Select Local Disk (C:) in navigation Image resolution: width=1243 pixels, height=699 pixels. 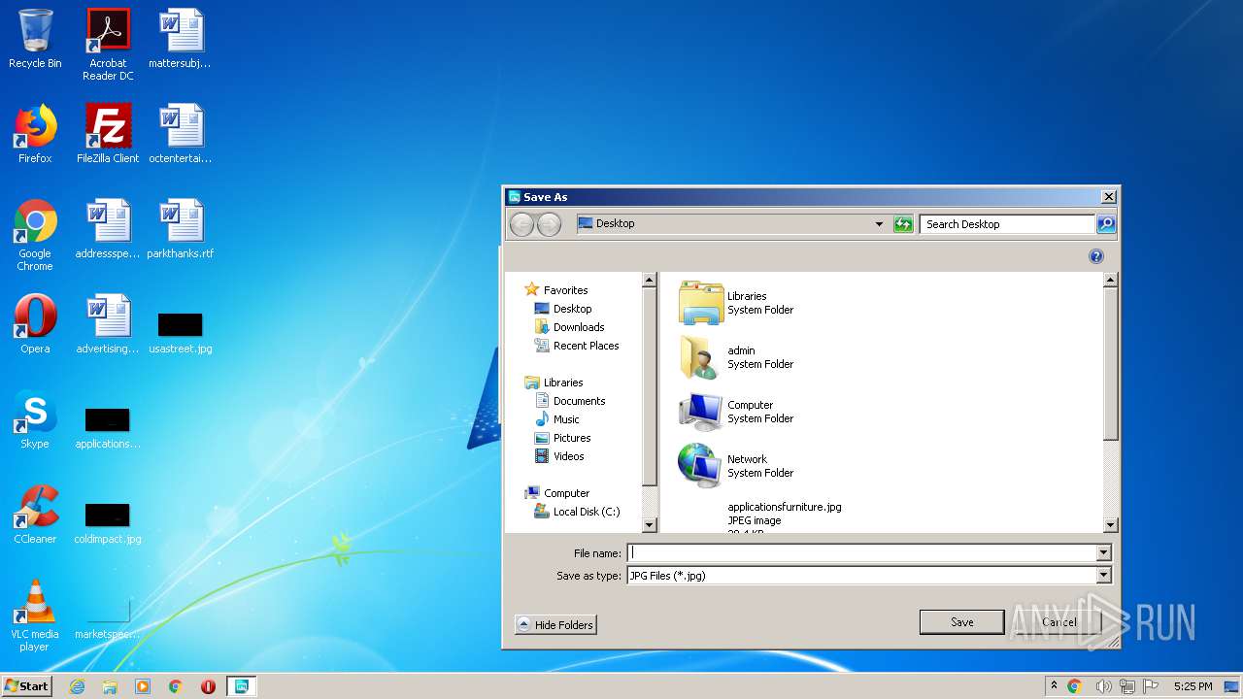(x=578, y=512)
